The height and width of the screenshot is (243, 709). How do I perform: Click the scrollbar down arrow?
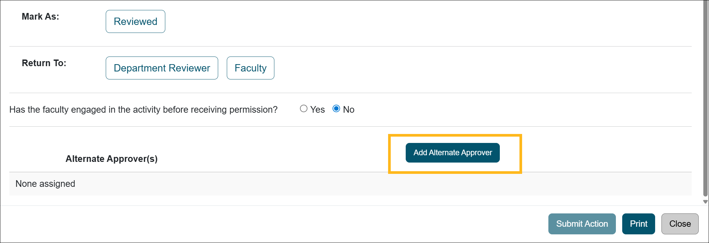[705, 201]
